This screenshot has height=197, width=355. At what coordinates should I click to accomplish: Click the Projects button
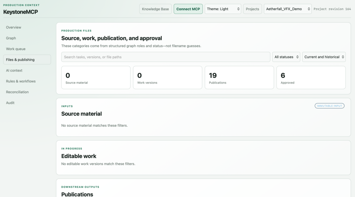click(x=253, y=9)
